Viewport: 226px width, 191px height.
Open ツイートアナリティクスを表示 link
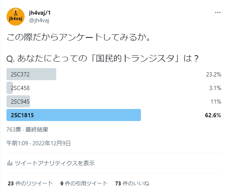tap(55, 163)
